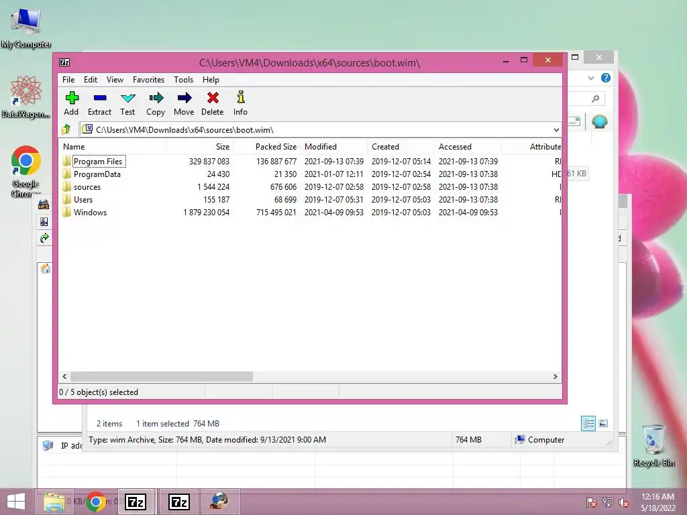687x515 pixels.
Task: Switch to second 7-Zip taskbar button
Action: pyautogui.click(x=178, y=502)
